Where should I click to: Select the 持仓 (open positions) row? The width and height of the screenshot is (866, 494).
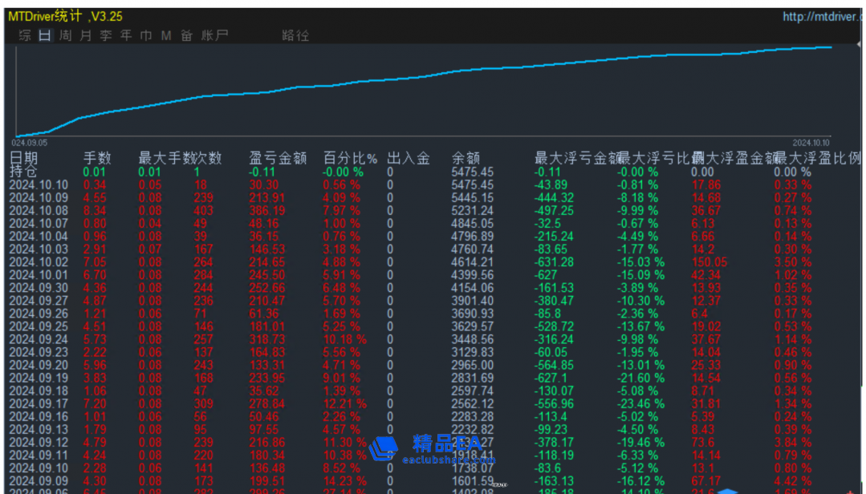pos(22,172)
